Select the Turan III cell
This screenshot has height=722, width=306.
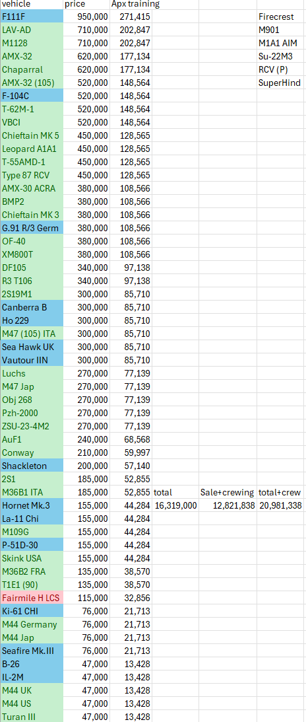pyautogui.click(x=32, y=717)
